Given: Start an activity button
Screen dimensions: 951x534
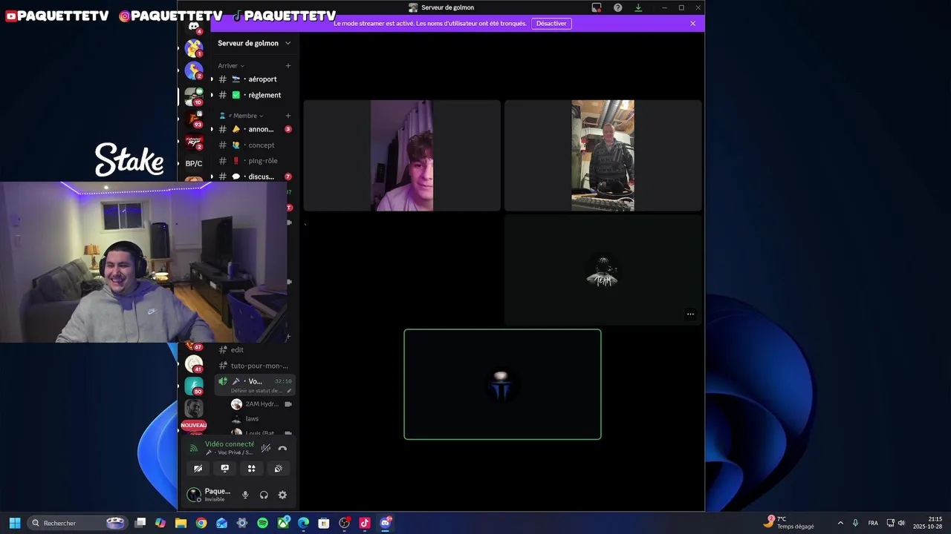Looking at the screenshot, I should pyautogui.click(x=251, y=469).
